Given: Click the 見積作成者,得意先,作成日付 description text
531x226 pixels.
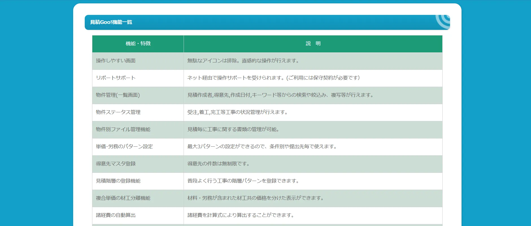Looking at the screenshot, I should click(281, 95).
